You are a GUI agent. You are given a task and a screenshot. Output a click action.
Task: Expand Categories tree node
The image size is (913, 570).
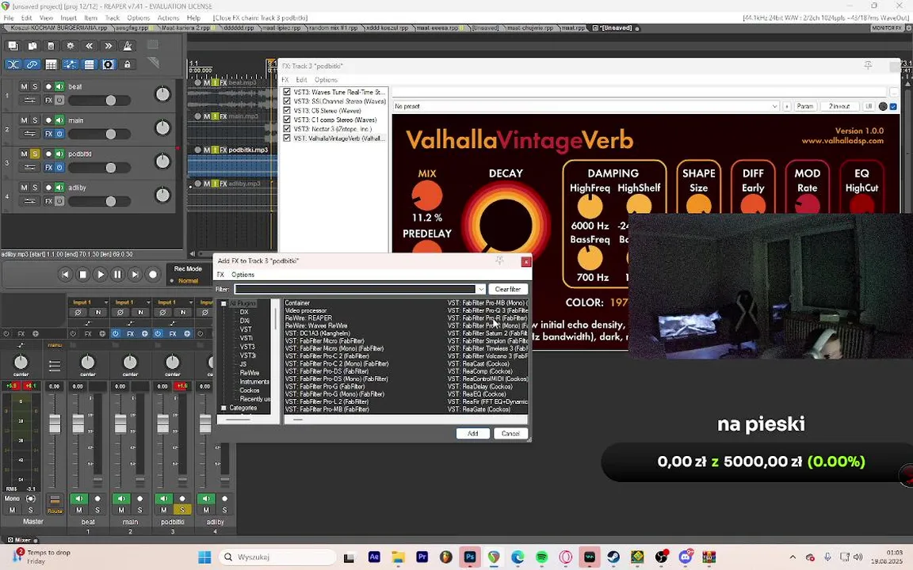click(223, 408)
